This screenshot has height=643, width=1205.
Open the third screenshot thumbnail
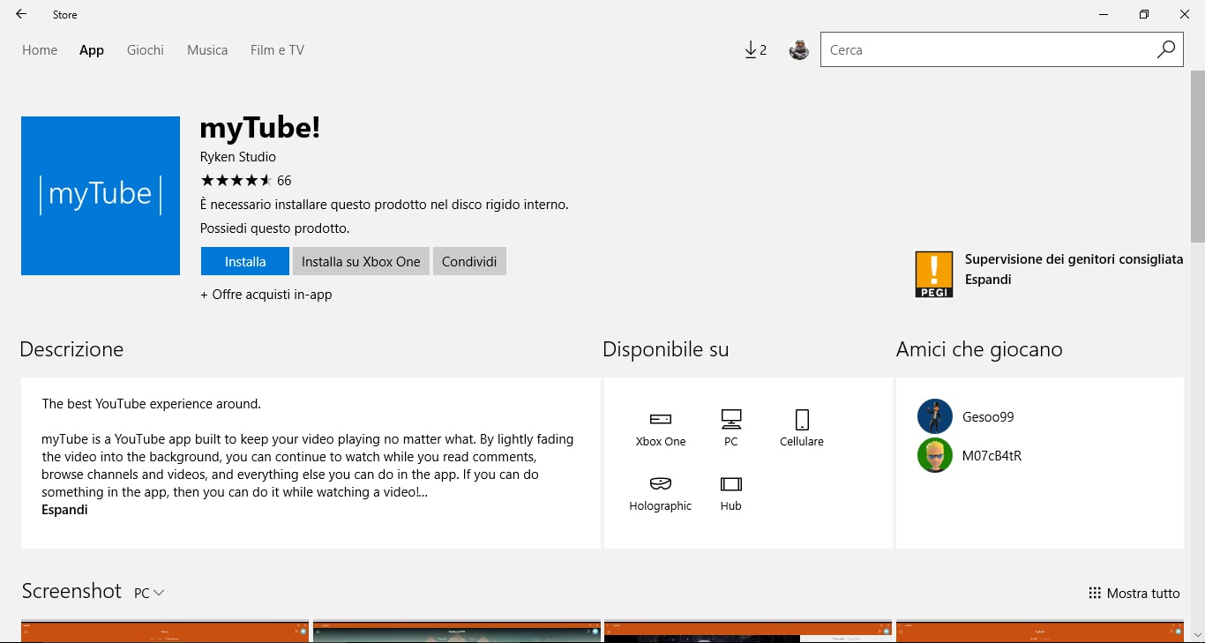(748, 631)
